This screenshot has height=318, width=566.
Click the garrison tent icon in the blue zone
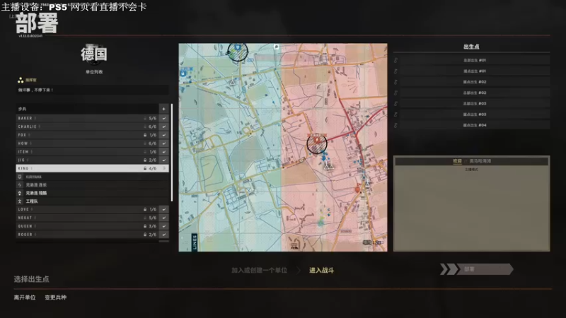coord(233,83)
